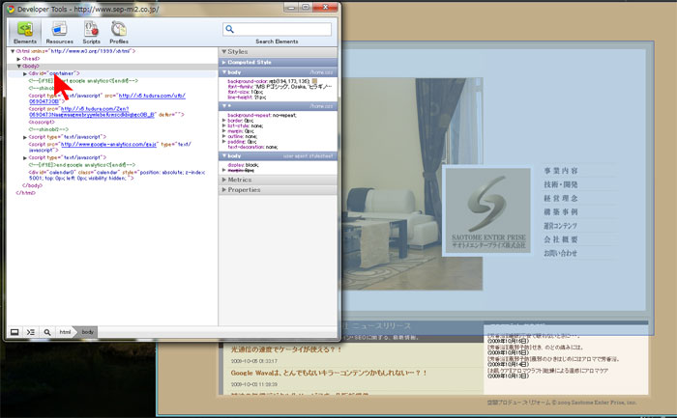Open 技術・開発 on the webpage menu
677x418 pixels.
coord(561,184)
